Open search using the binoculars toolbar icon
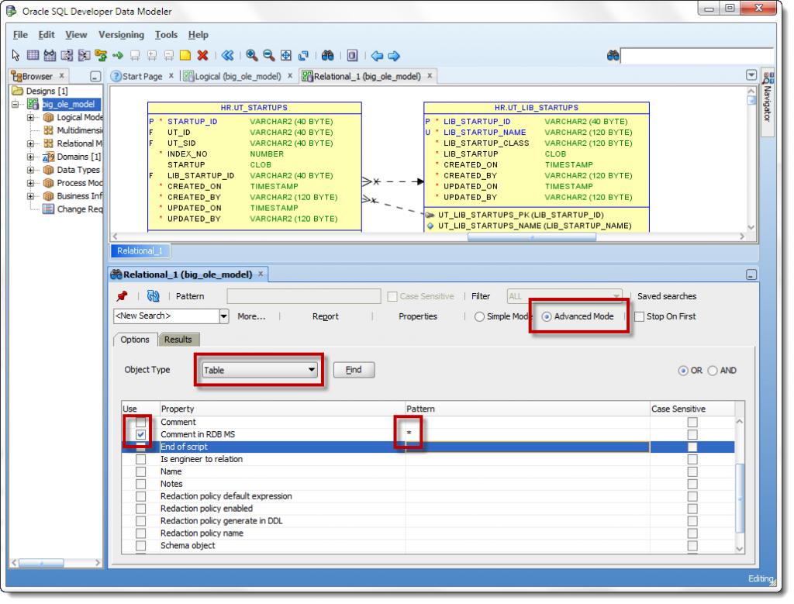 coord(329,55)
